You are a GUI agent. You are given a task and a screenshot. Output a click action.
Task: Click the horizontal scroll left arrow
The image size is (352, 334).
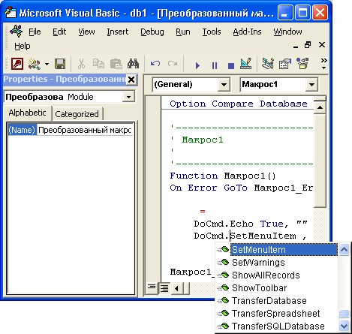(x=177, y=288)
